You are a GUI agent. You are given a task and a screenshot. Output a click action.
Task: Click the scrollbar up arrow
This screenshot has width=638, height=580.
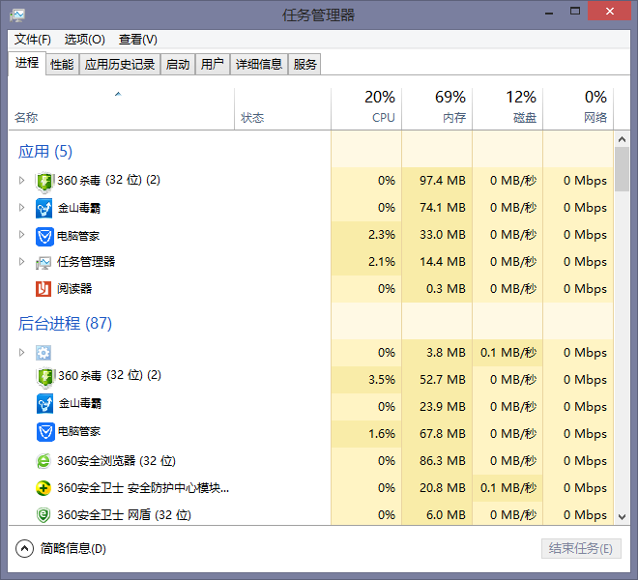click(622, 139)
